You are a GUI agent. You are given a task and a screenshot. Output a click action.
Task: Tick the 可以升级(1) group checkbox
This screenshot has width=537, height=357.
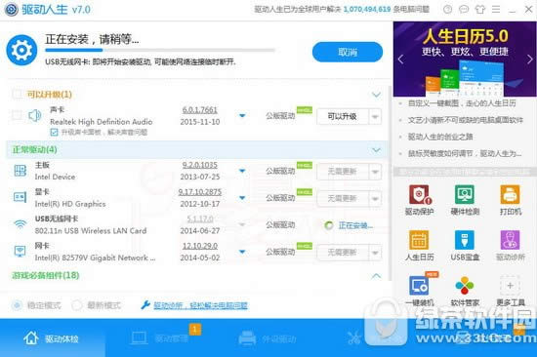(17, 95)
